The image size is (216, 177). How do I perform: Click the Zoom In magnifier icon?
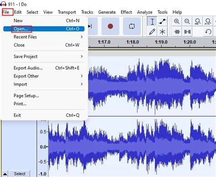(177, 21)
